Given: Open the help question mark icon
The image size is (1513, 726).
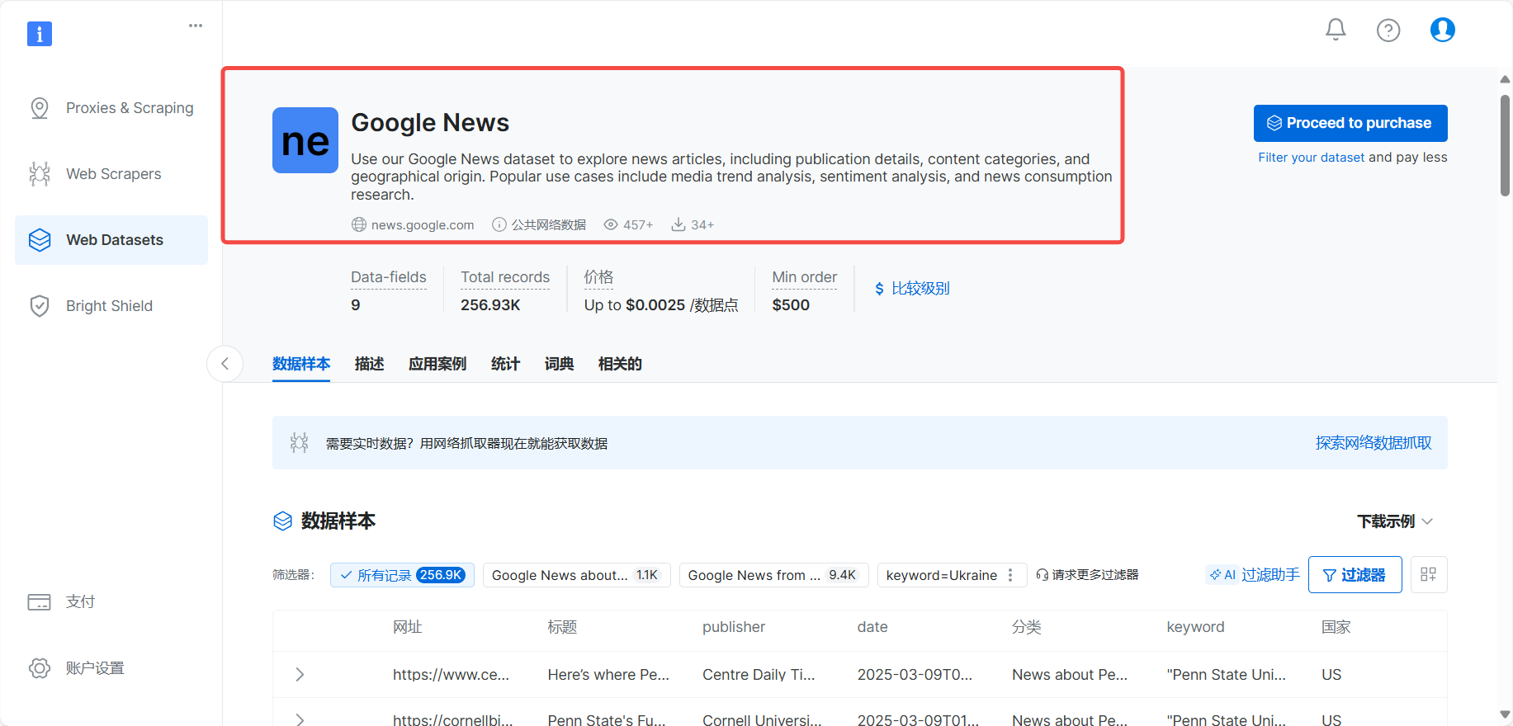Looking at the screenshot, I should pyautogui.click(x=1388, y=31).
